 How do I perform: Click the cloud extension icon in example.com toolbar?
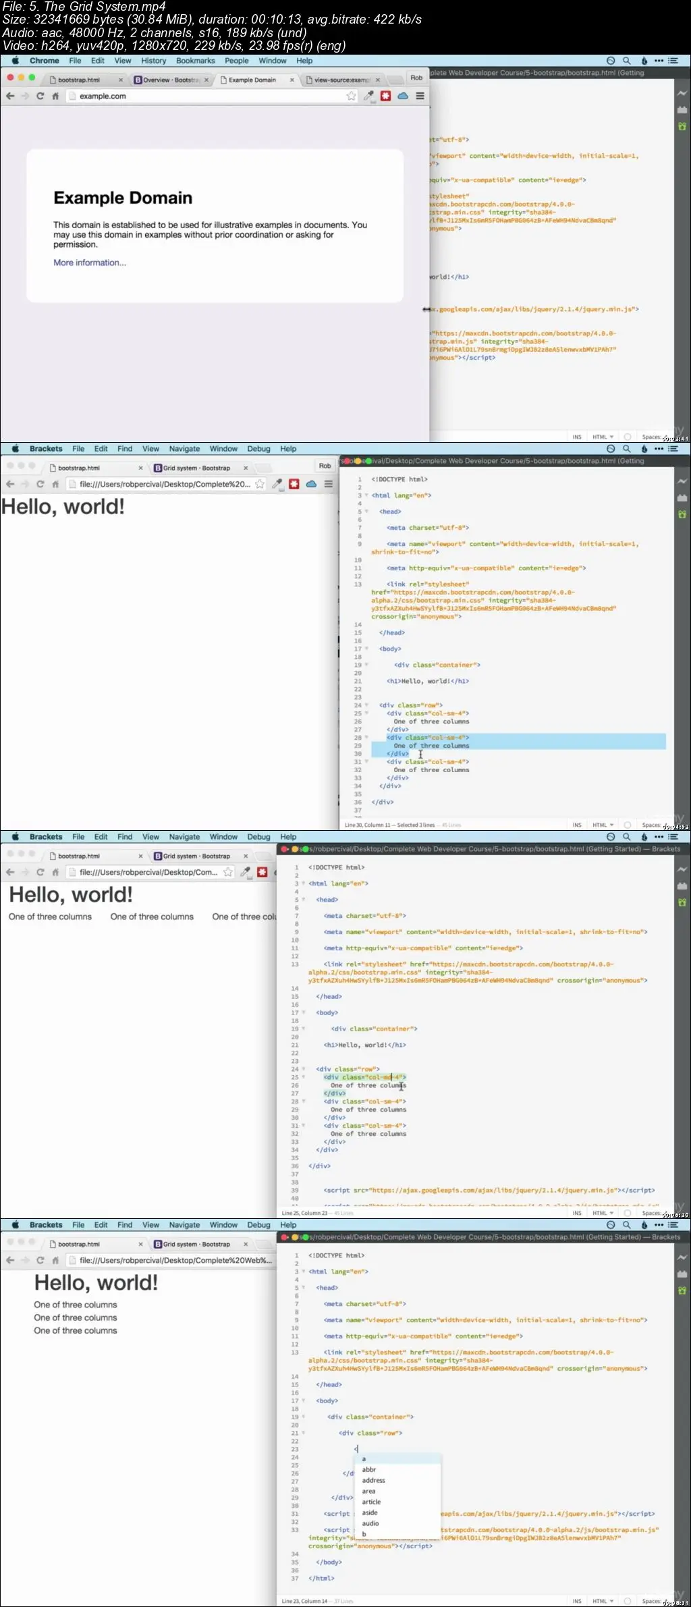(403, 96)
